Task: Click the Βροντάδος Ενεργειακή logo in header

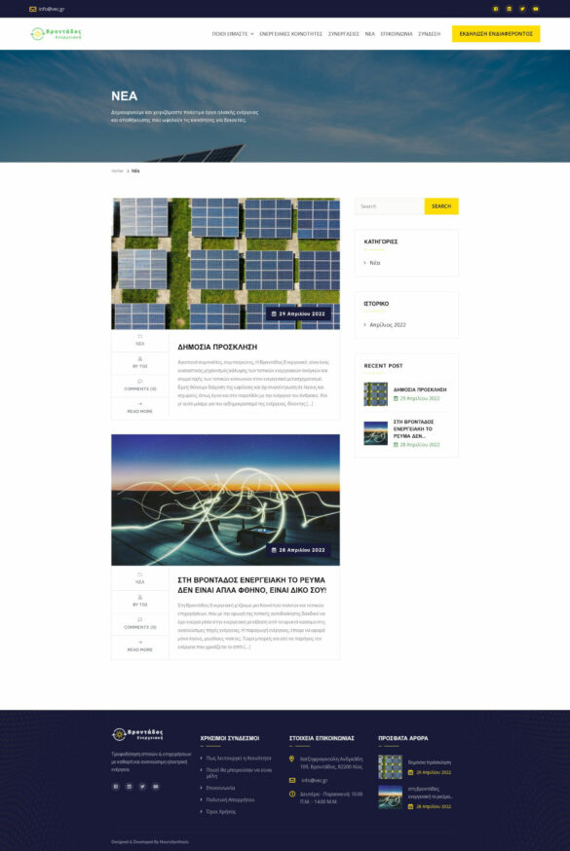Action: [56, 34]
